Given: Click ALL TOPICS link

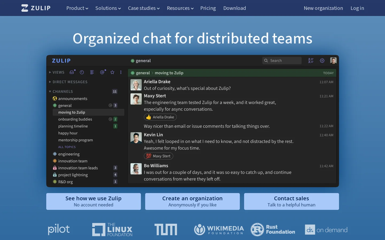Looking at the screenshot, I should (x=67, y=147).
